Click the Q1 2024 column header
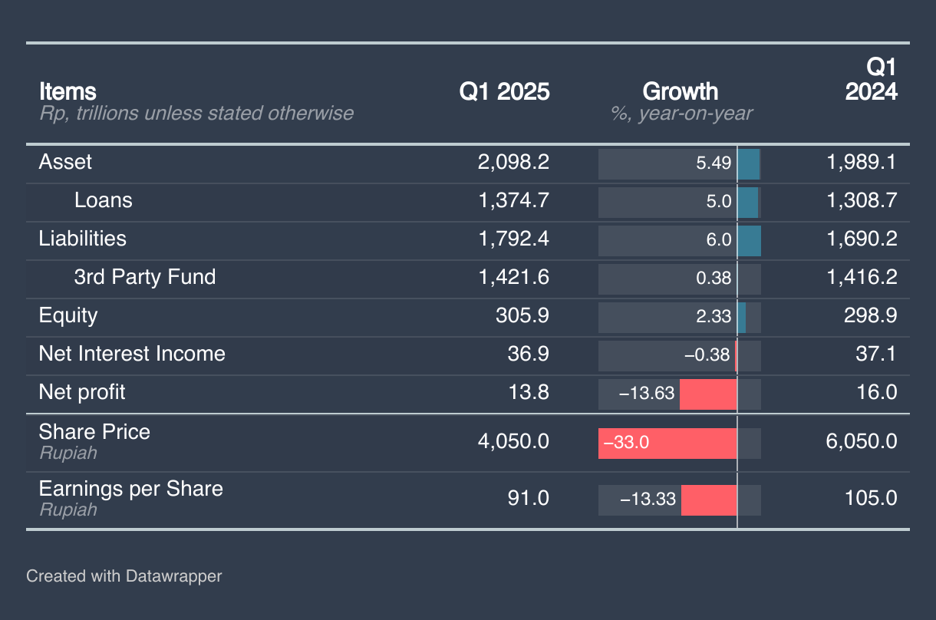The image size is (936, 620). (x=871, y=80)
